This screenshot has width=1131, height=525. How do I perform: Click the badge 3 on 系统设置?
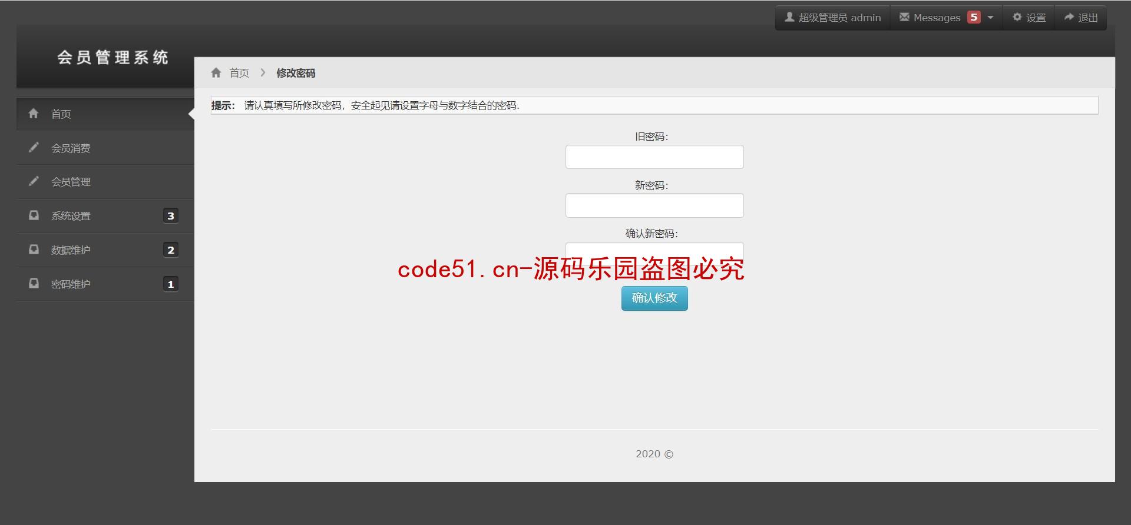(x=171, y=216)
